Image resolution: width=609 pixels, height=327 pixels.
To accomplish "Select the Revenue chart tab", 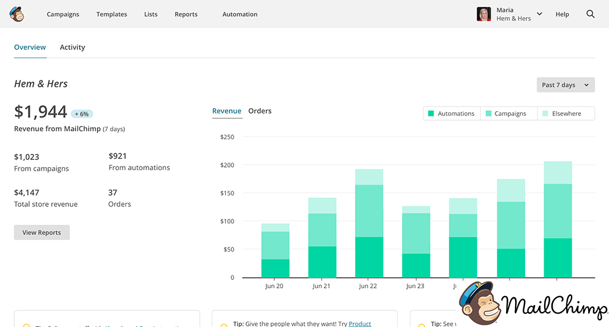I will [227, 111].
